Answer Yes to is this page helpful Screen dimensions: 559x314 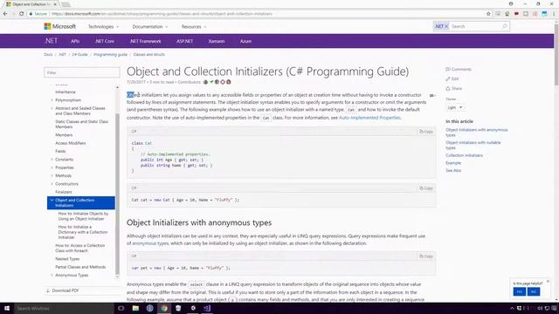[520, 291]
